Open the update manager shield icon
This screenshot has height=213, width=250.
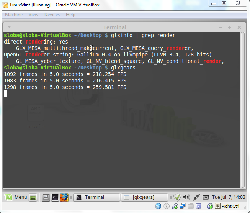click(177, 197)
